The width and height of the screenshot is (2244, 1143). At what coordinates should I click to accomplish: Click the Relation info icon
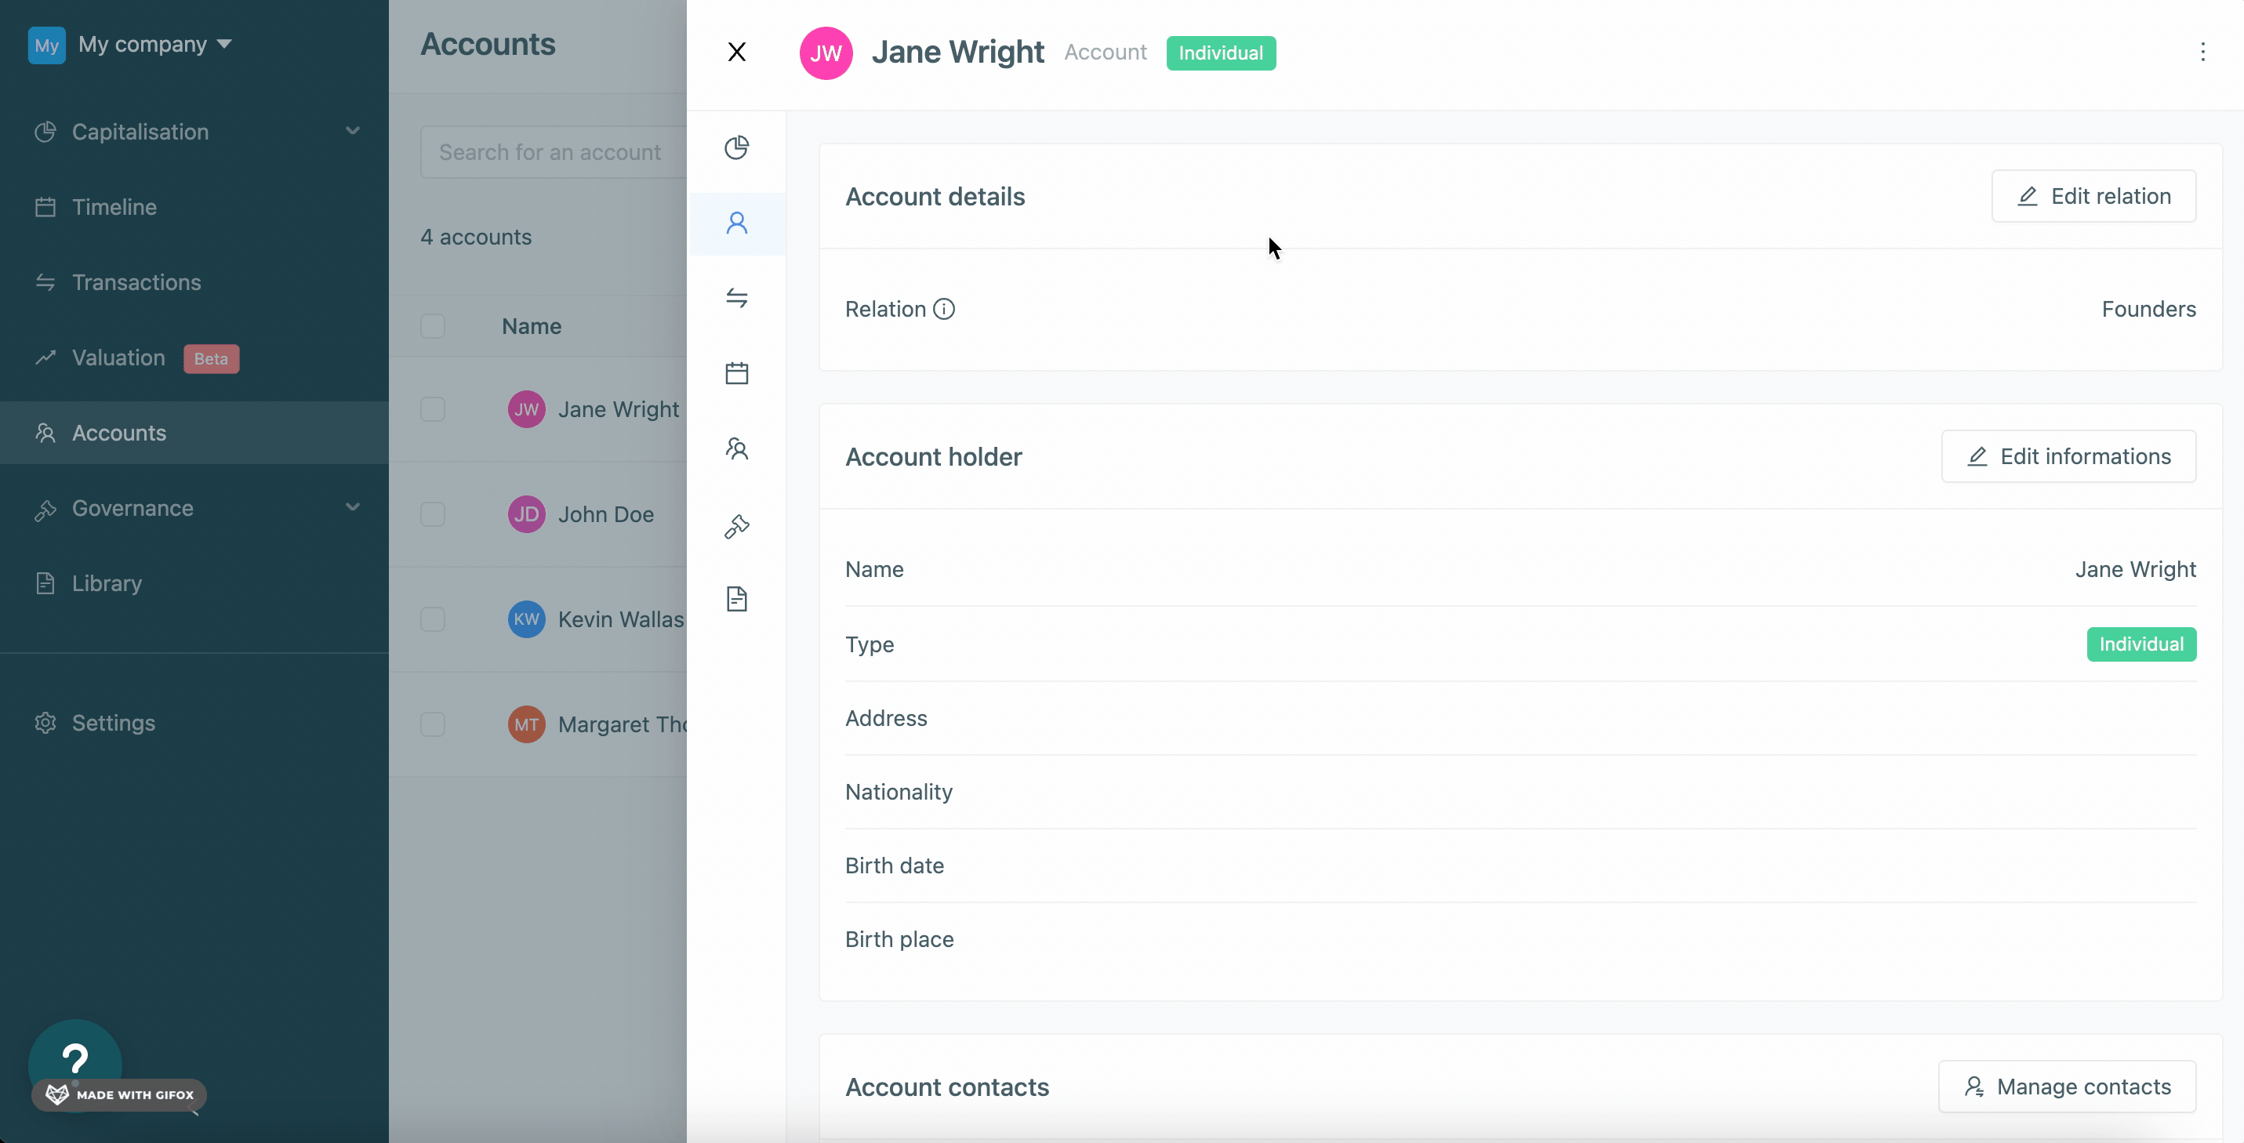[x=943, y=310]
